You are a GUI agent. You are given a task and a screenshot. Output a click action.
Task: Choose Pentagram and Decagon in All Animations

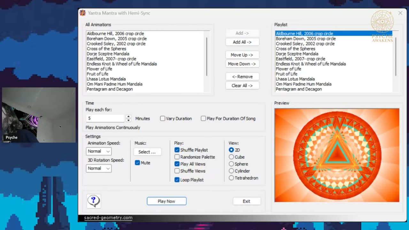point(110,89)
